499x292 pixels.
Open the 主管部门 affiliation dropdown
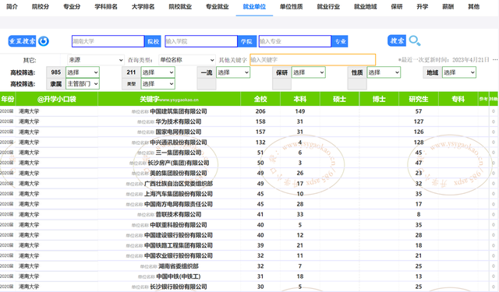83,84
